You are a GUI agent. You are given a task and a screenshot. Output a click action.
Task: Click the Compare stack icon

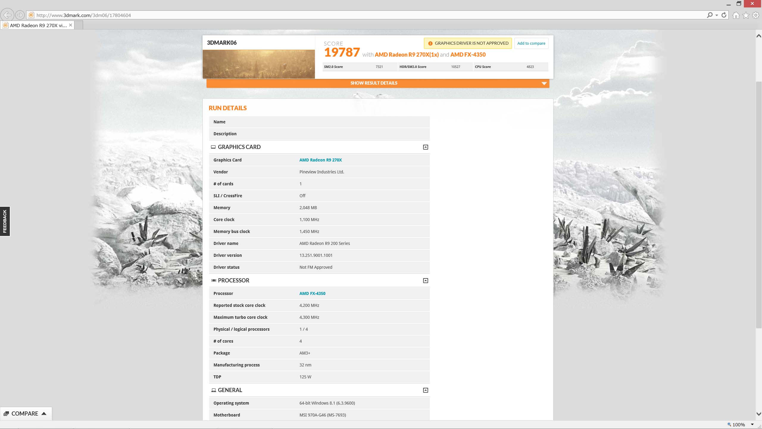[x=6, y=414]
